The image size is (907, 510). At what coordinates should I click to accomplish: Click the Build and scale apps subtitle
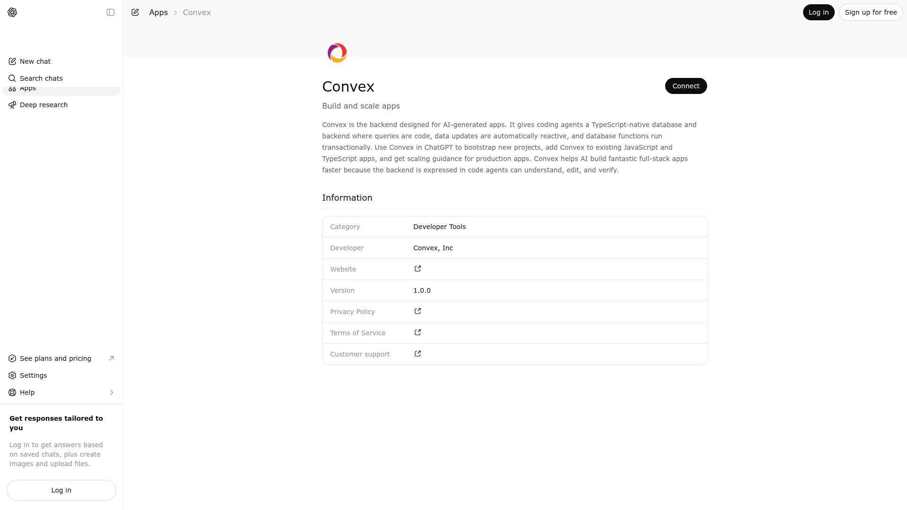coord(361,106)
